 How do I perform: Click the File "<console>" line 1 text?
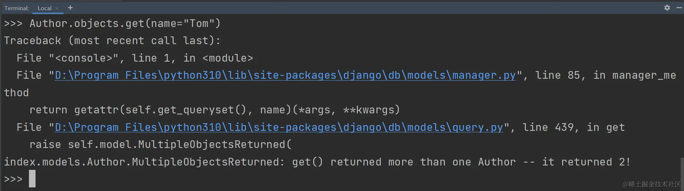(135, 58)
